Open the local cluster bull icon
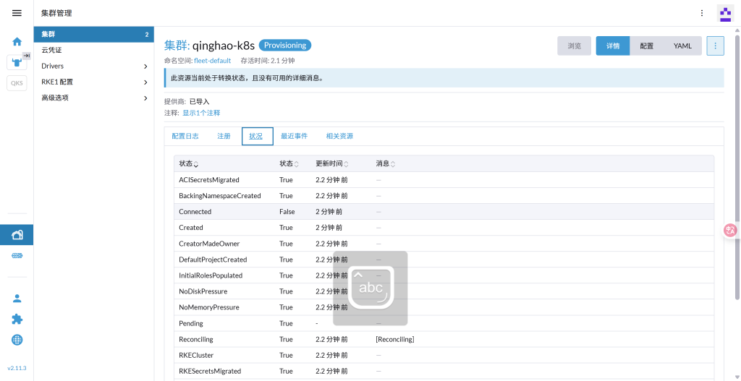 click(17, 62)
